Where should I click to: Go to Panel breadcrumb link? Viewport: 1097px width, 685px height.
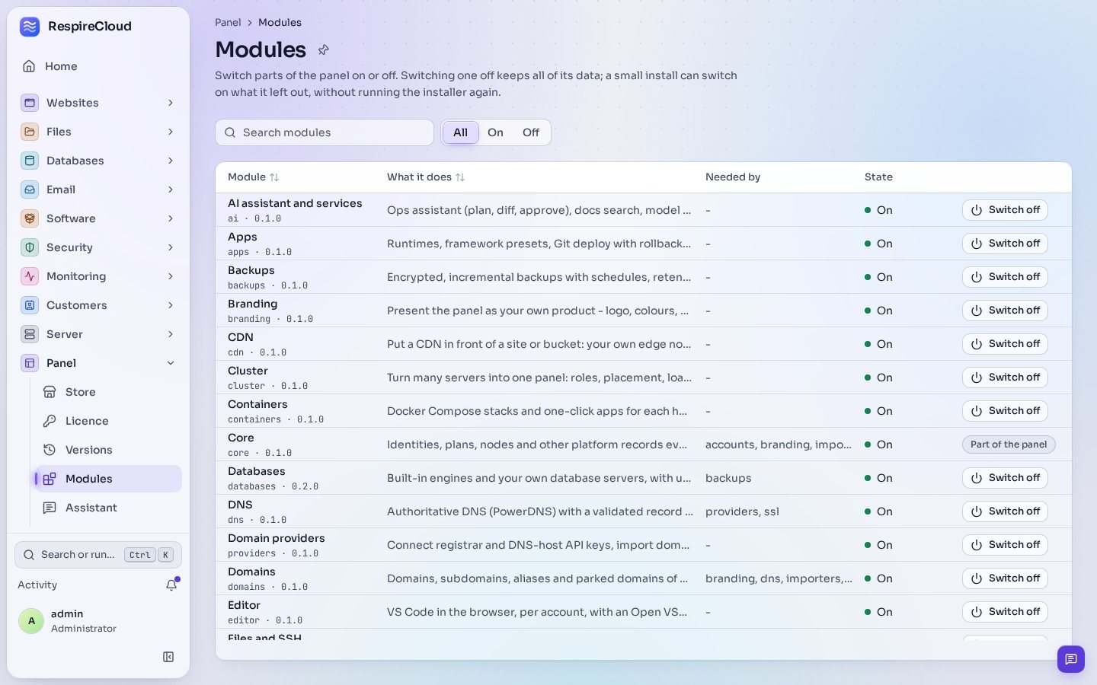click(228, 23)
